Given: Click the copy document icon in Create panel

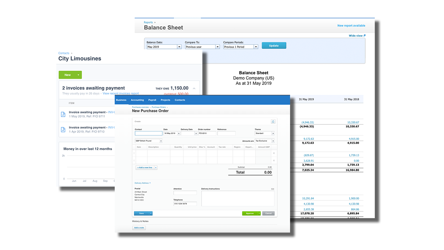Looking at the screenshot, I should [273, 121].
